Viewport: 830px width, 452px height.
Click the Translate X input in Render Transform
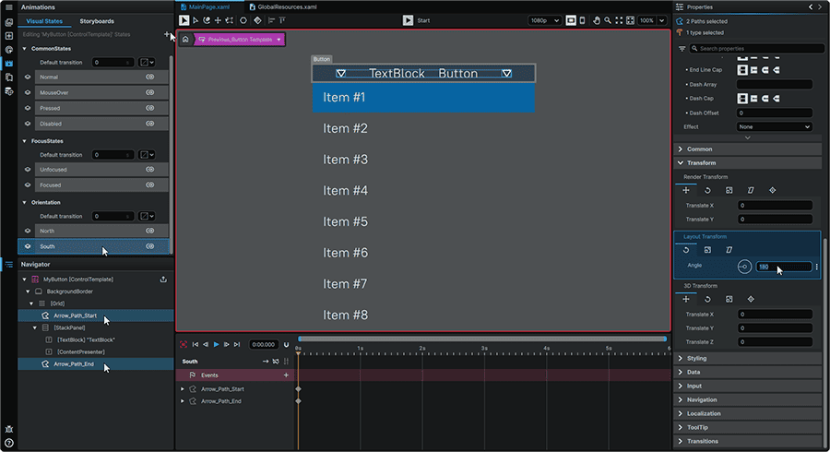click(775, 206)
